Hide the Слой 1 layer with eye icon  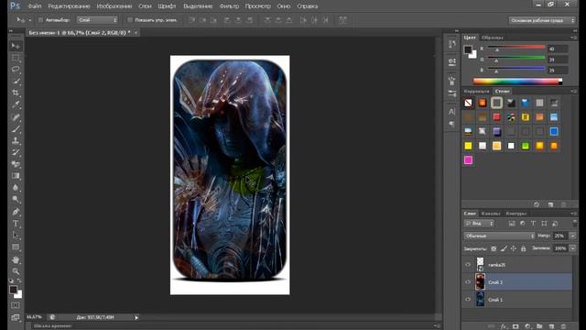click(x=468, y=300)
